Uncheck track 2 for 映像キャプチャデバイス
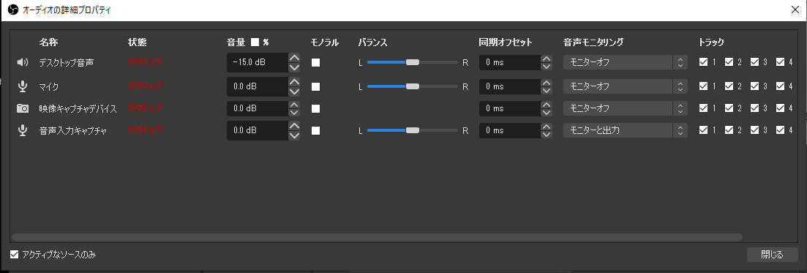Viewport: 807px width, 273px height. click(x=729, y=108)
